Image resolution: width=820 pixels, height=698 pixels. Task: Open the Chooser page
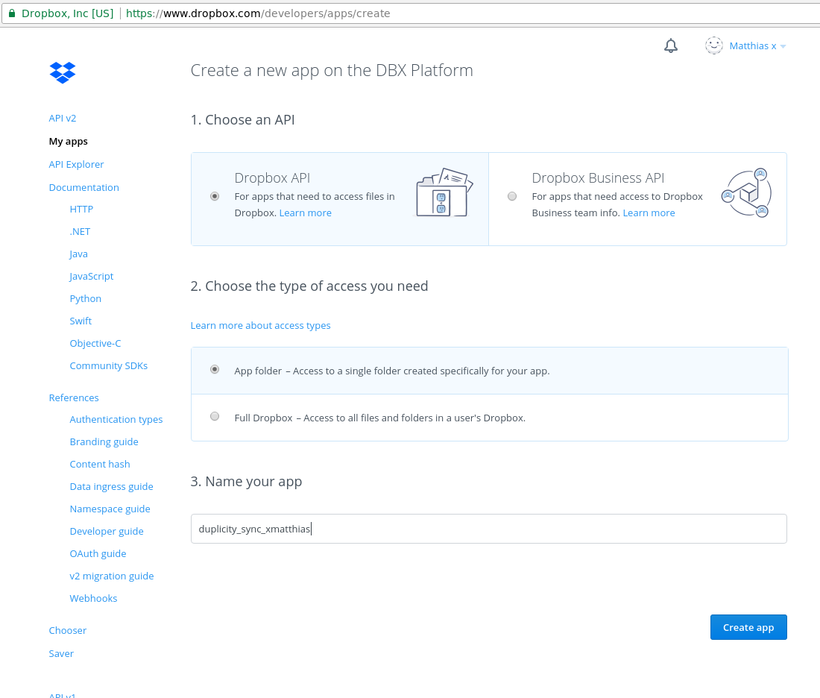(x=67, y=630)
